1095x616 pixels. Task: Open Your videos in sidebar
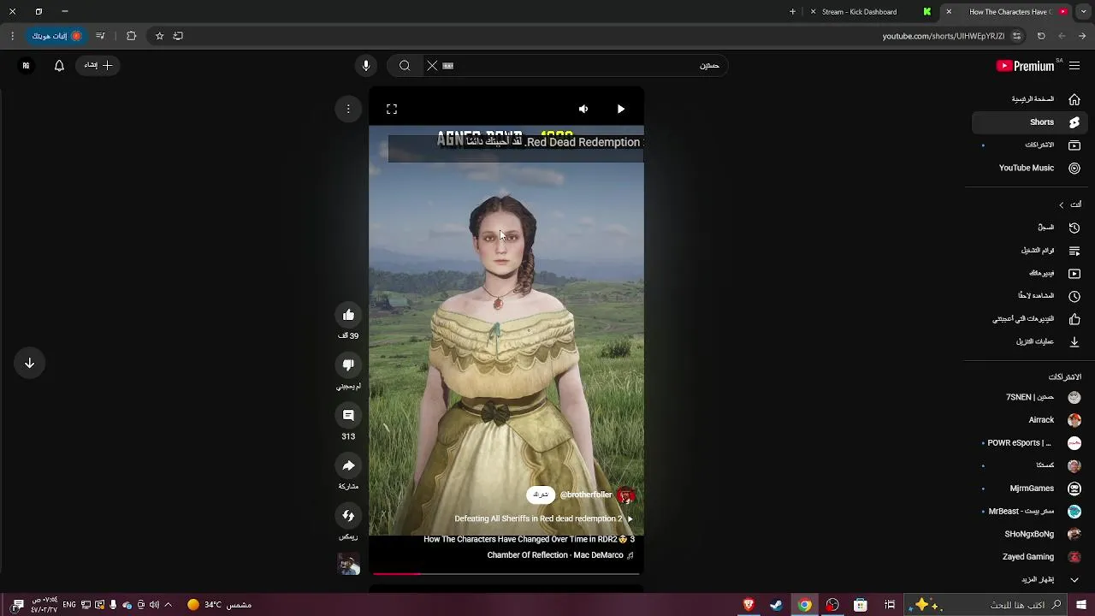[1028, 274]
